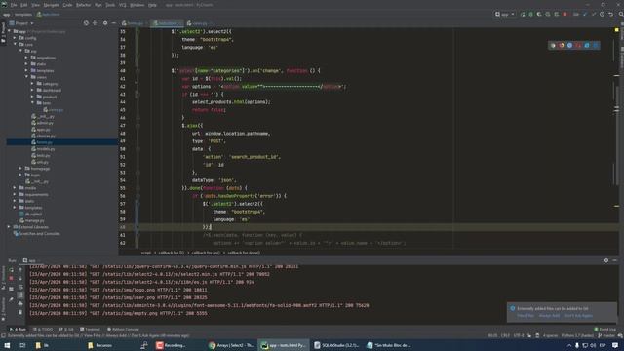
Task: Toggle soft-wrap in Run console
Action: coord(20,287)
